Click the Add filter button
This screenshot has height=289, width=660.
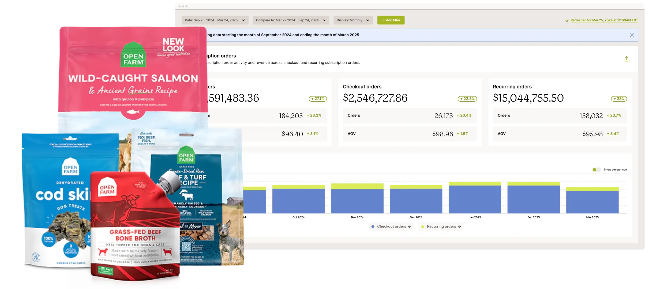[391, 20]
